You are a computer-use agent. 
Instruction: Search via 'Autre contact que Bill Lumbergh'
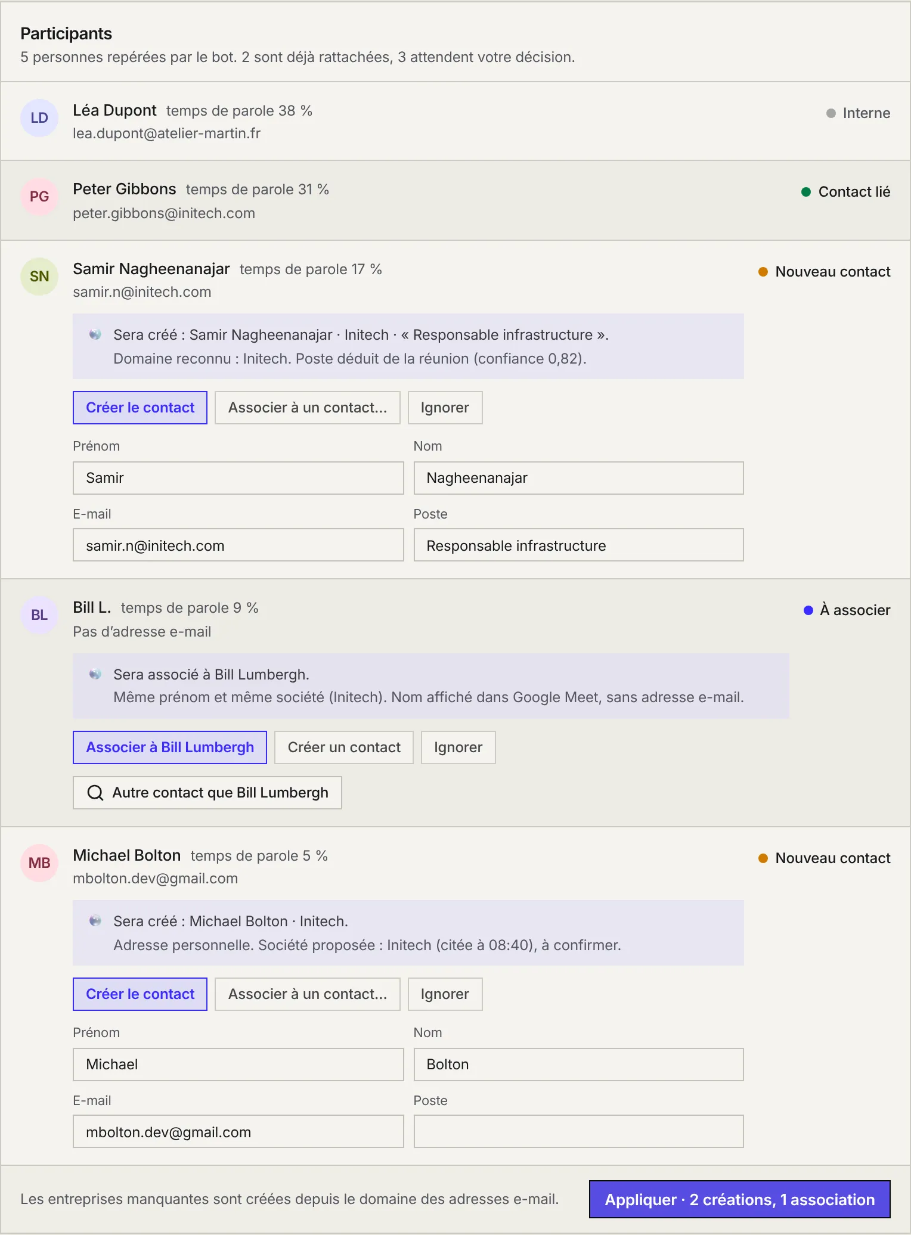pos(207,793)
